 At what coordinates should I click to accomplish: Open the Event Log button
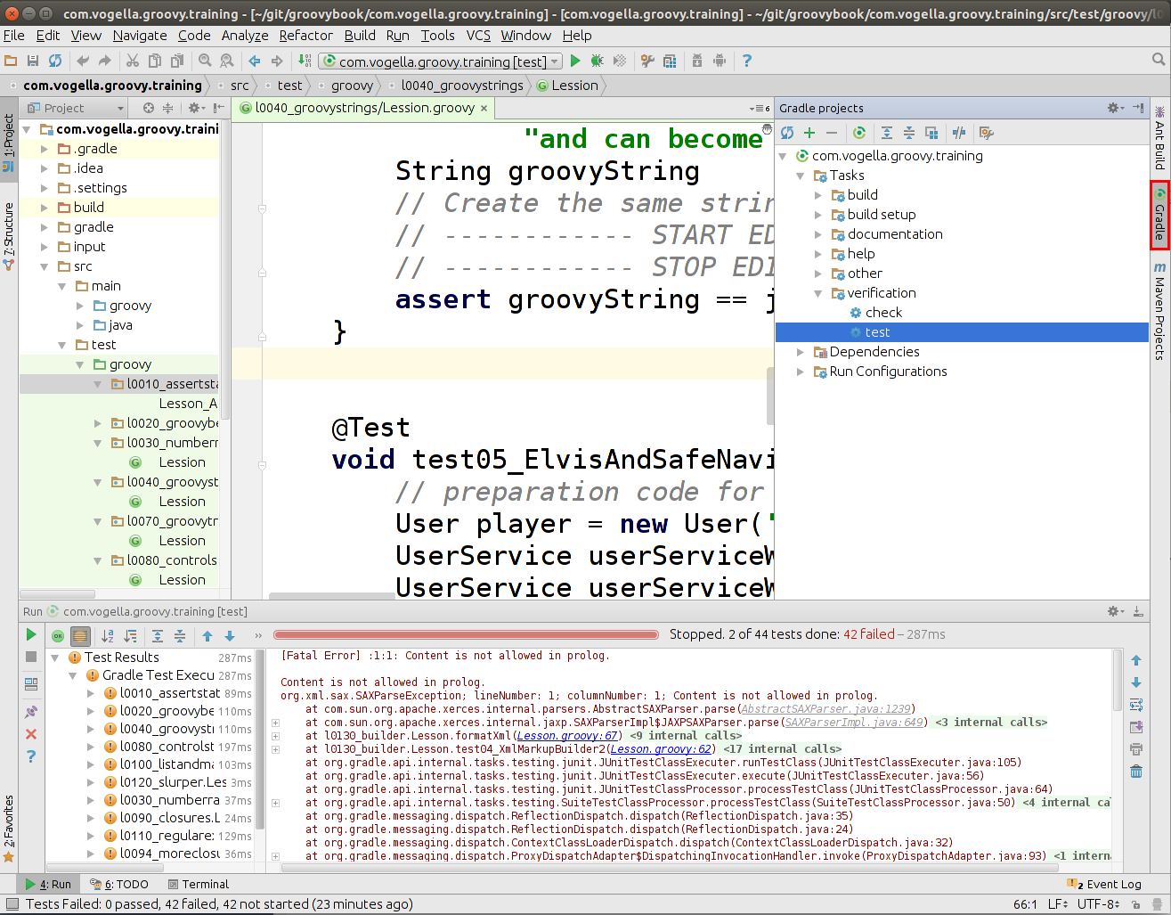pos(1104,884)
